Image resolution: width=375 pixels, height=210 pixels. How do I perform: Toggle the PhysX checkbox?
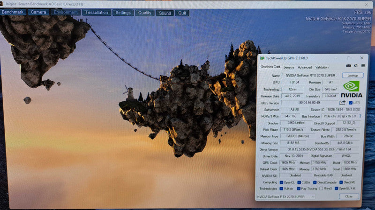click(321, 189)
